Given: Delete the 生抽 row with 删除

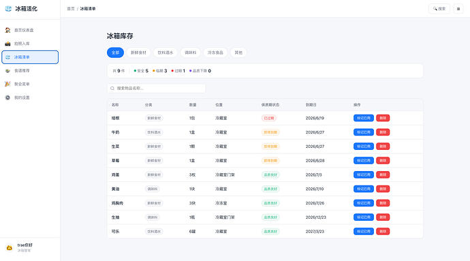Looking at the screenshot, I should (x=383, y=217).
